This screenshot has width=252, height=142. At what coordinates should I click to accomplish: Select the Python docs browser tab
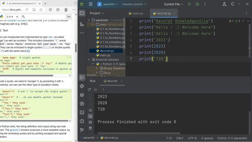tap(21, 4)
